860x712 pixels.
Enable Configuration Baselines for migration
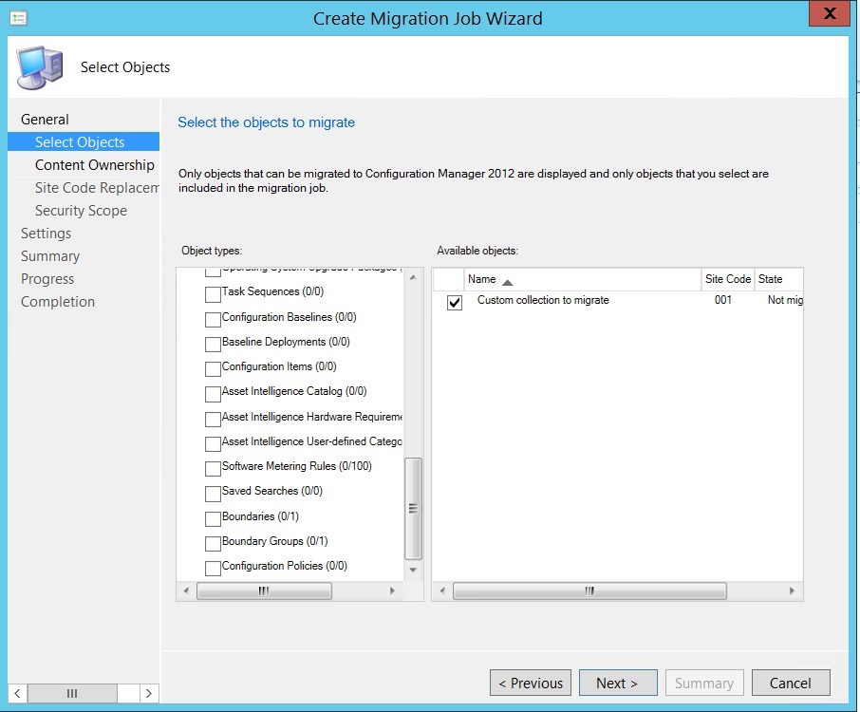[x=214, y=318]
